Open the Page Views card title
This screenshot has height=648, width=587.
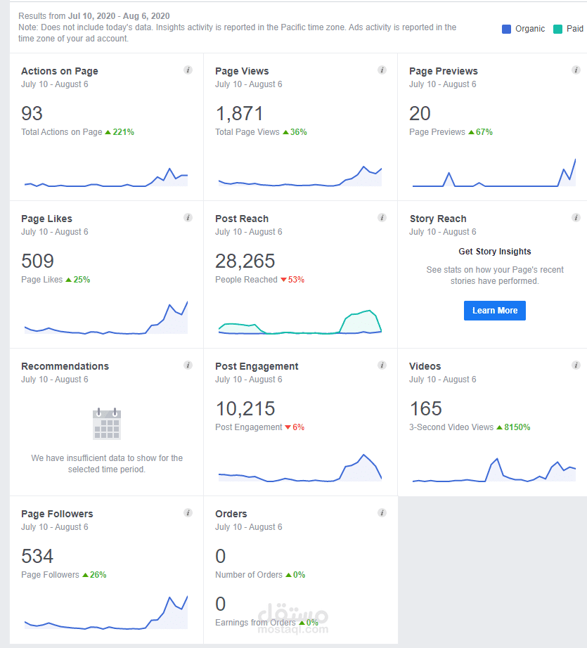(242, 71)
